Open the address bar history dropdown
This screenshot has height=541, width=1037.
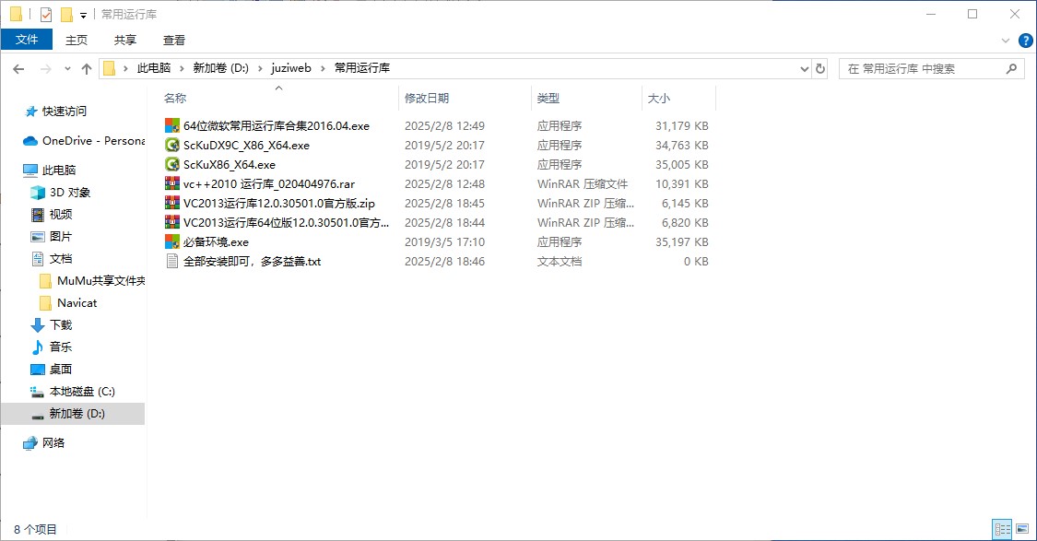pyautogui.click(x=804, y=69)
